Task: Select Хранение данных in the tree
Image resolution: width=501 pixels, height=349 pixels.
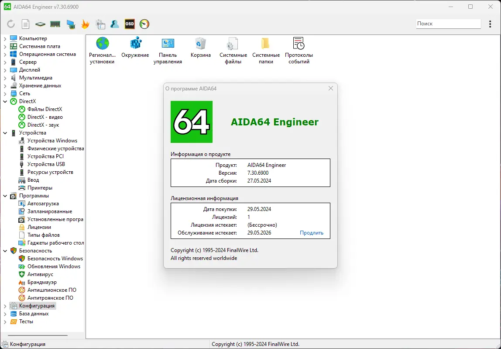Action: (40, 86)
